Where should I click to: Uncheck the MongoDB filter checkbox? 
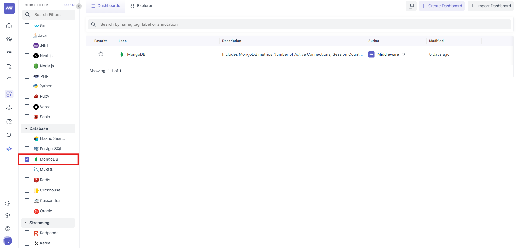click(27, 159)
